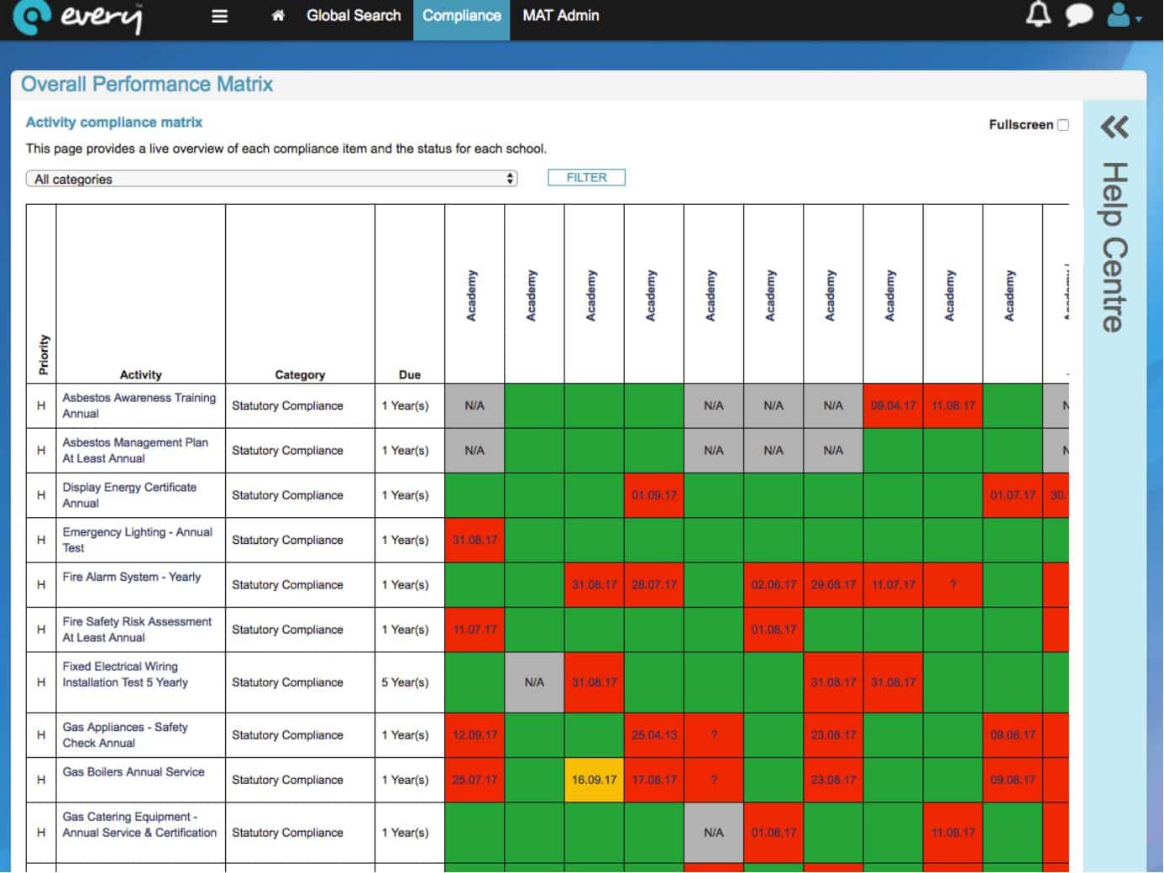Select the Compliance tab
This screenshot has height=873, width=1164.
(461, 19)
